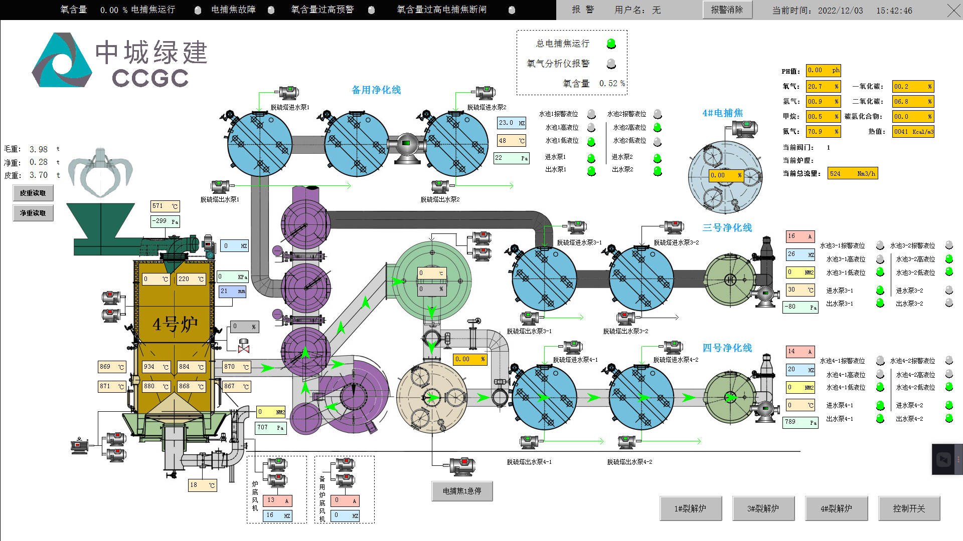Click the 总电捕焦运行 green indicator light
Image resolution: width=963 pixels, height=541 pixels.
click(611, 44)
